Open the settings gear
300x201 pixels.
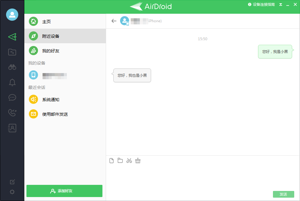click(12, 192)
